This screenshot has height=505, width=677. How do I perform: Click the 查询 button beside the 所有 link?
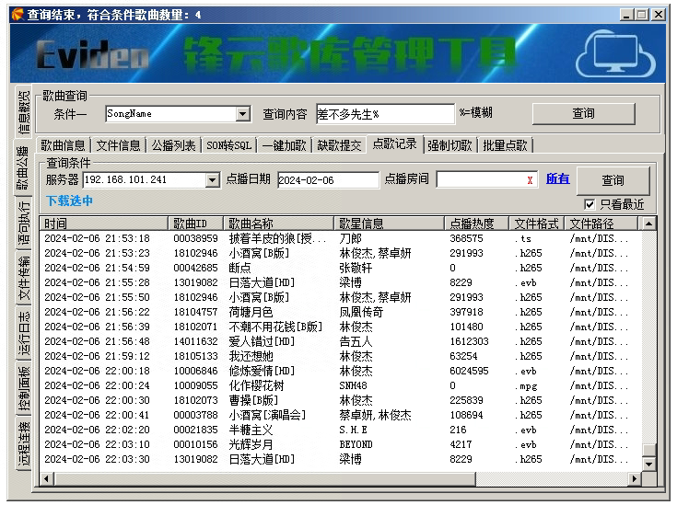tap(613, 180)
